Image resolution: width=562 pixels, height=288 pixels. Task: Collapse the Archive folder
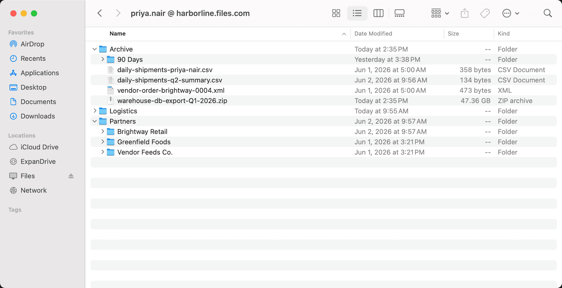coord(95,49)
